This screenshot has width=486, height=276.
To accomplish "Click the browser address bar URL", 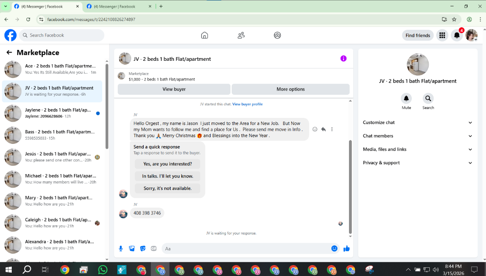I will (x=91, y=19).
